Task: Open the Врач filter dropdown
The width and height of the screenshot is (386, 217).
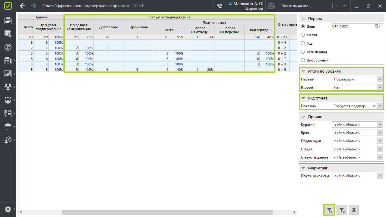Action: (x=379, y=133)
